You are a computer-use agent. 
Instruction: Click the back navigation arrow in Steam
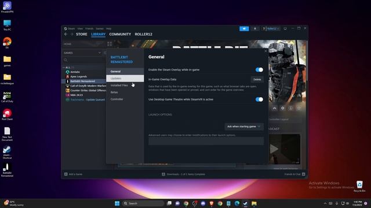coord(66,34)
